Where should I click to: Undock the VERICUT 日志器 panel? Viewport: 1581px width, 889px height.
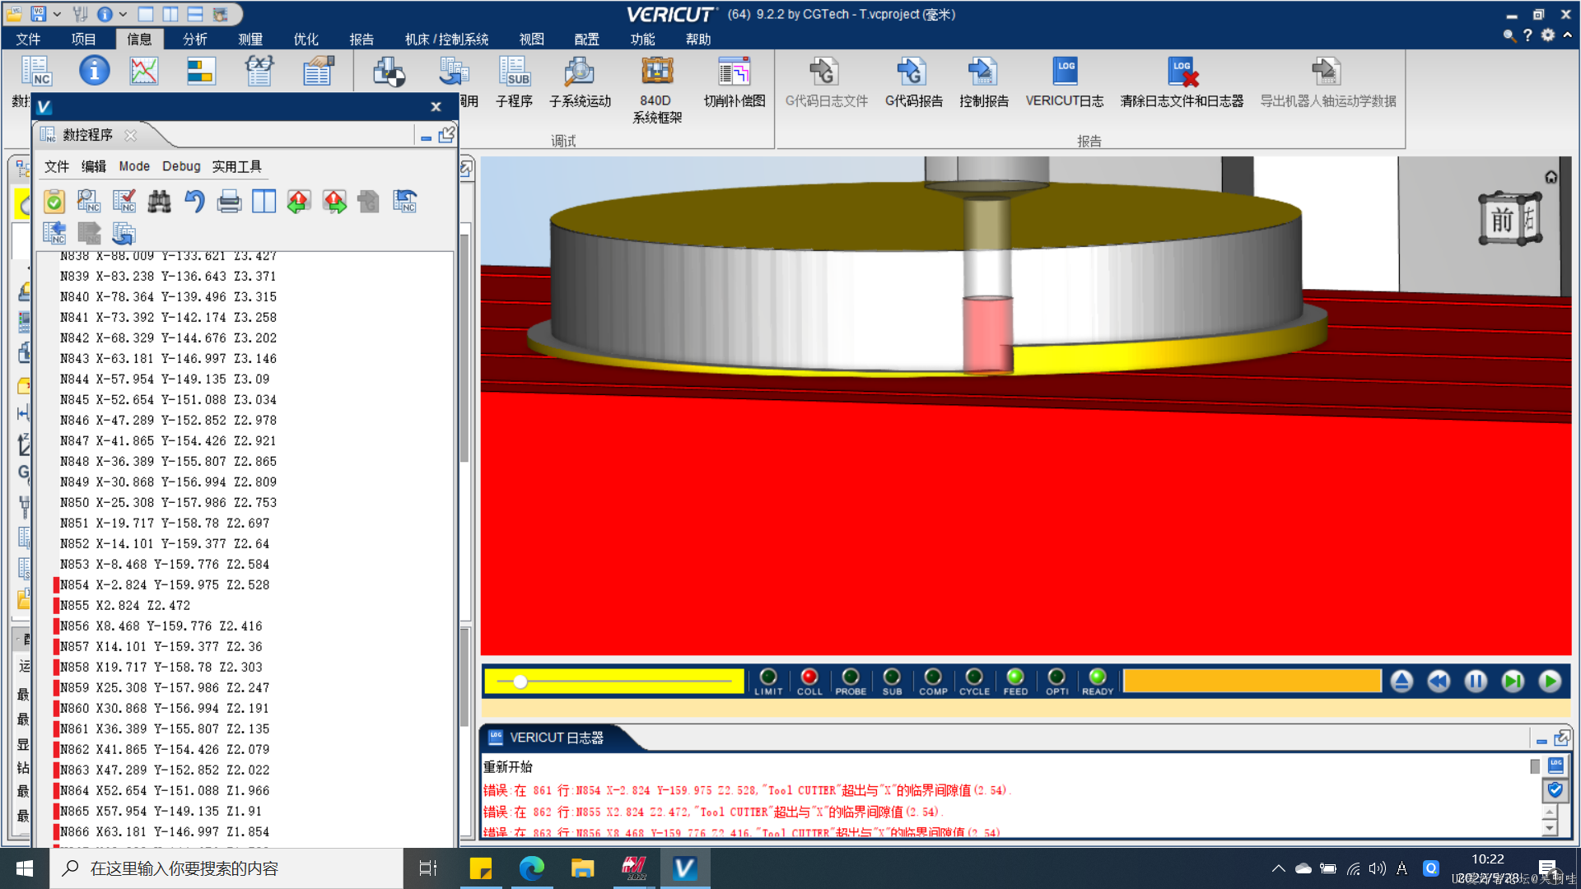click(x=1561, y=738)
